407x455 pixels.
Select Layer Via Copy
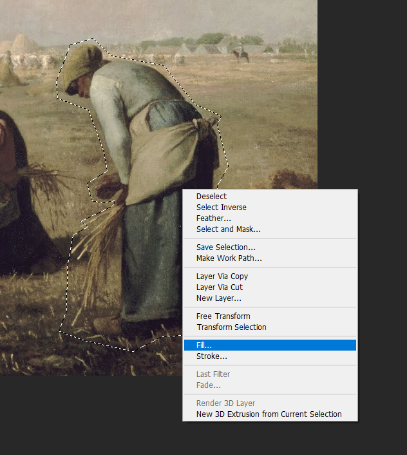[270, 276]
